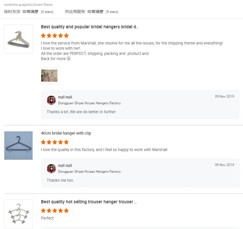Click the 09 Nov 2019 date on the first reply
Viewport: 243px width, 229px height.
pos(224,96)
